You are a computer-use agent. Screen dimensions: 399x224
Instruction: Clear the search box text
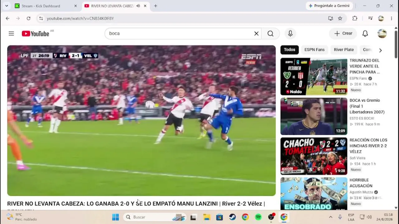pyautogui.click(x=256, y=34)
